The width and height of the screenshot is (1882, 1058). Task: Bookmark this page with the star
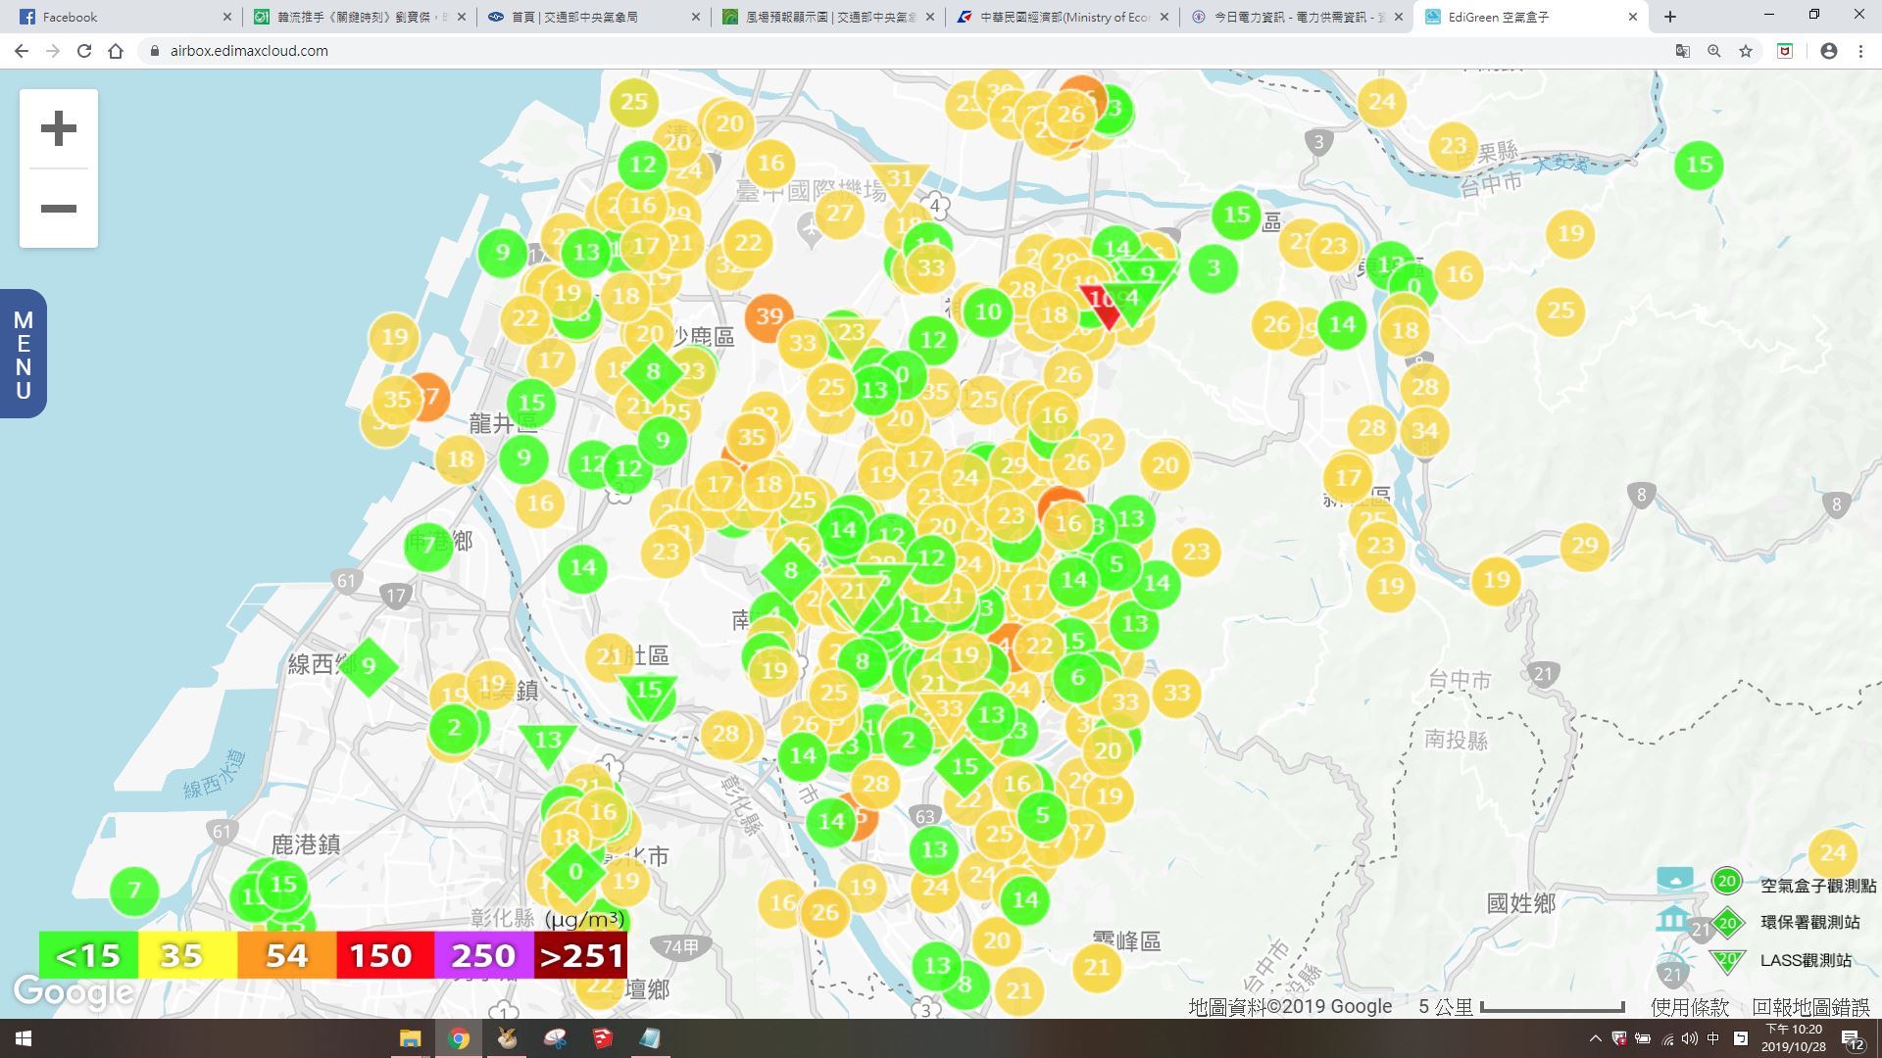click(x=1746, y=51)
